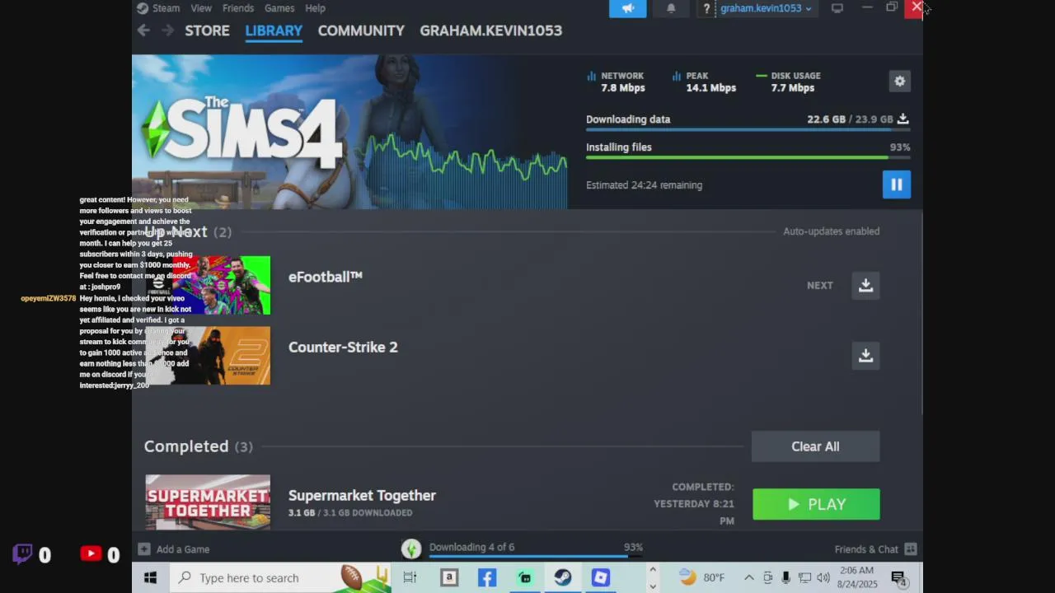Switch to the LIBRARY tab

[274, 30]
